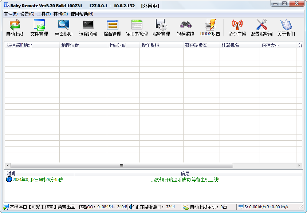307x213 pixels.
Task: Click the horizontal scrollbar right arrow
Action: [x=300, y=165]
